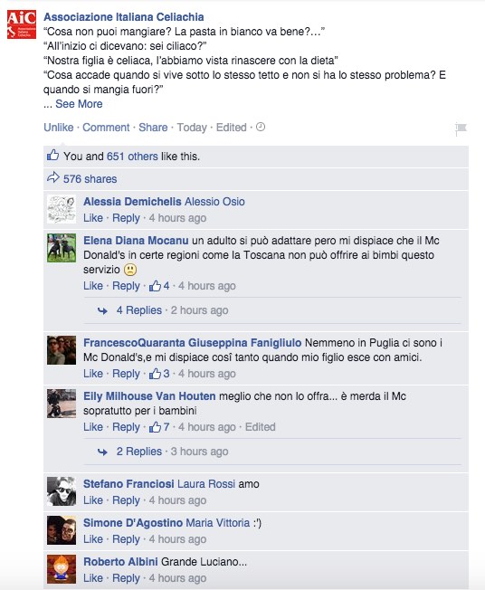This screenshot has width=485, height=590.
Task: Click thumbs-up icon next to 651 others
Action: coord(52,156)
